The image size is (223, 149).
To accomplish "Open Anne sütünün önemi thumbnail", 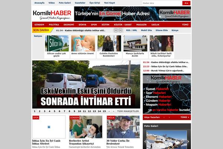I will pyautogui.click(x=83, y=43).
